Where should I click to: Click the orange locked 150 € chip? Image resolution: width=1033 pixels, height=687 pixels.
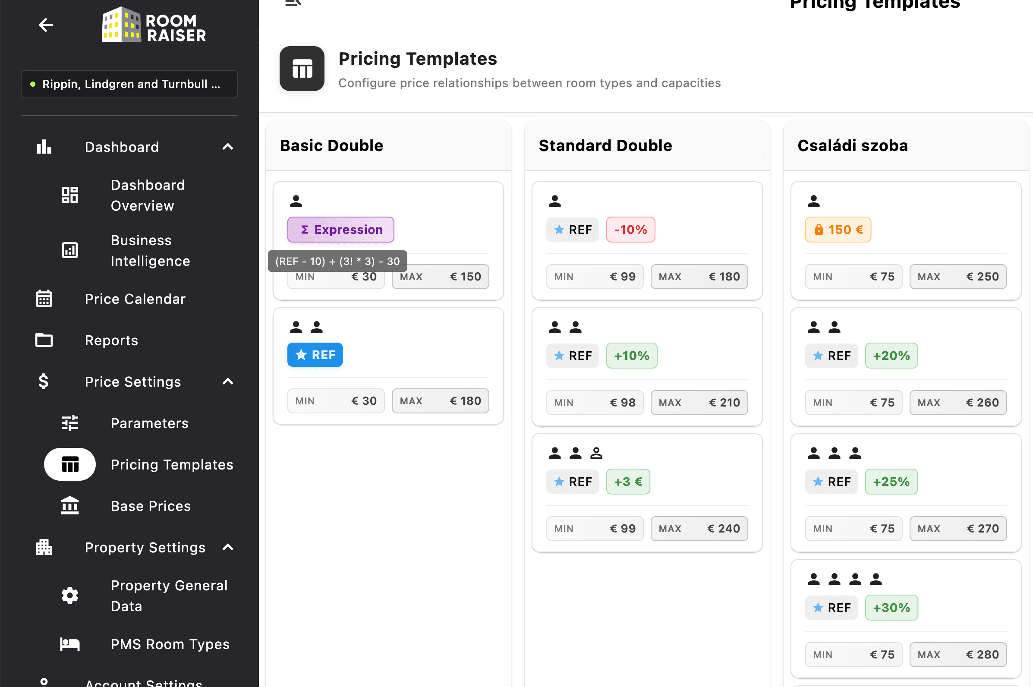click(x=838, y=230)
